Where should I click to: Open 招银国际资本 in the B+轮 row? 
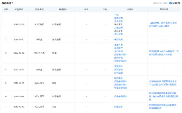120,55
